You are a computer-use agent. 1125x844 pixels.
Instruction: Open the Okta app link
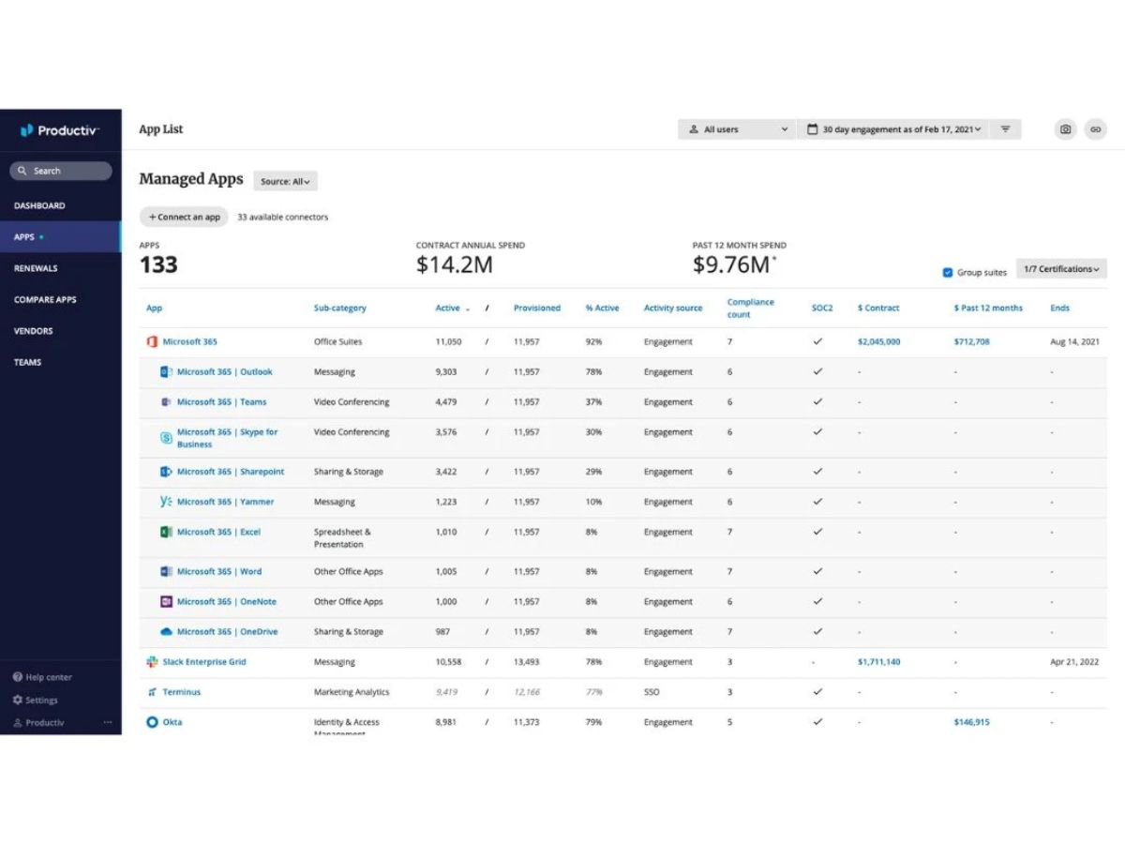click(172, 722)
